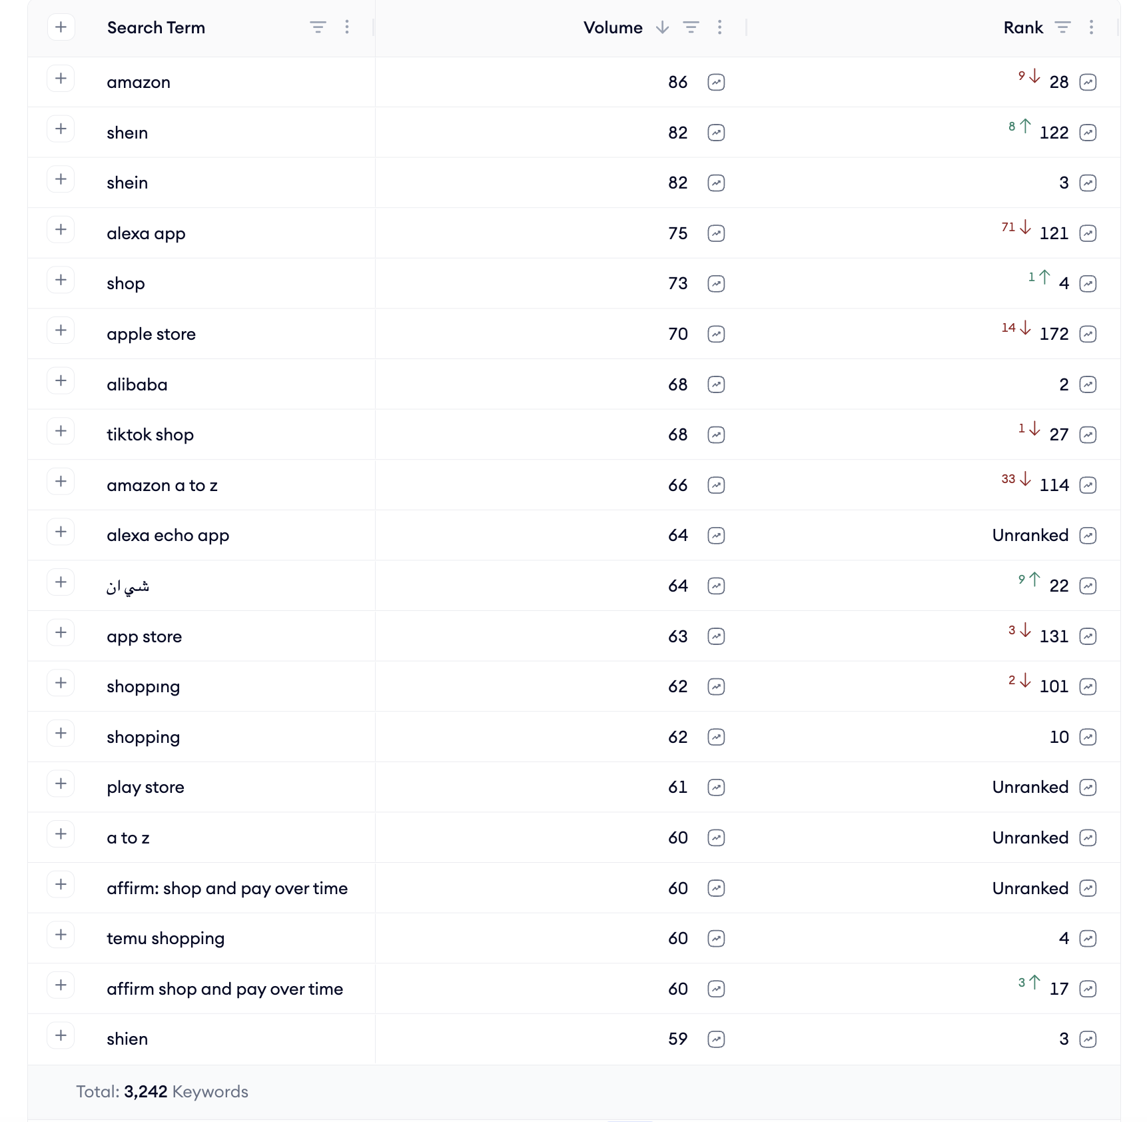This screenshot has width=1147, height=1122.
Task: Add the shien keyword row
Action: click(61, 1035)
